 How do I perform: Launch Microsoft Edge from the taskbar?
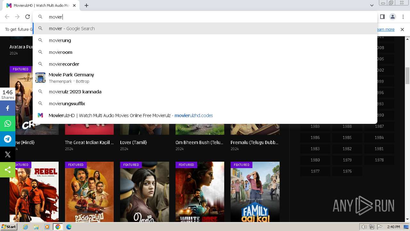tap(69, 227)
